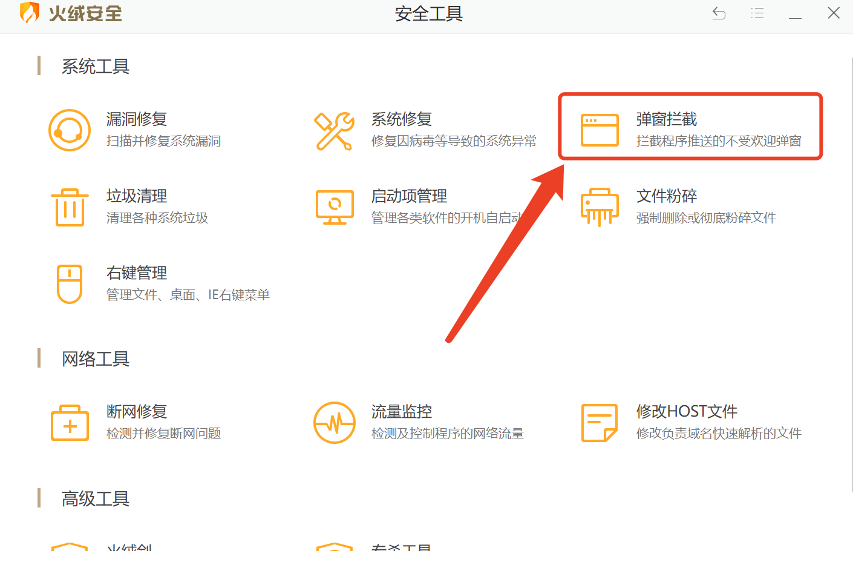Click the 流量监控 pulse icon
The image size is (853, 562).
pos(335,423)
